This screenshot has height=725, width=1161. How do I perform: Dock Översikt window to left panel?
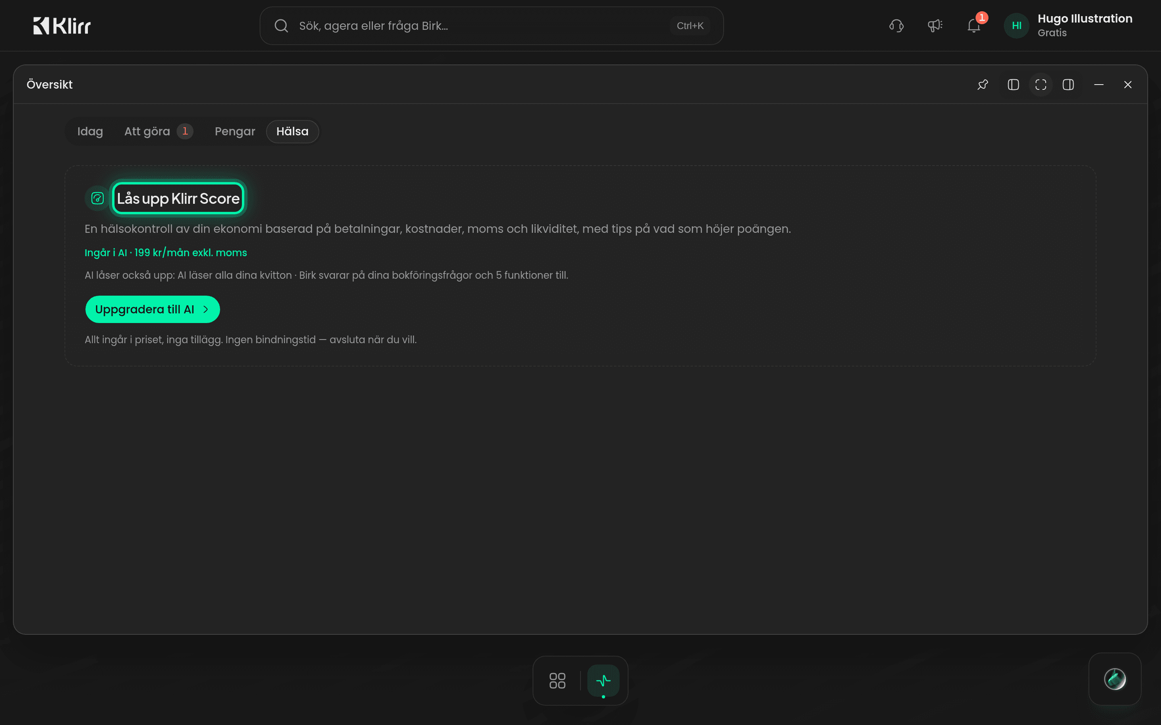(x=1013, y=85)
